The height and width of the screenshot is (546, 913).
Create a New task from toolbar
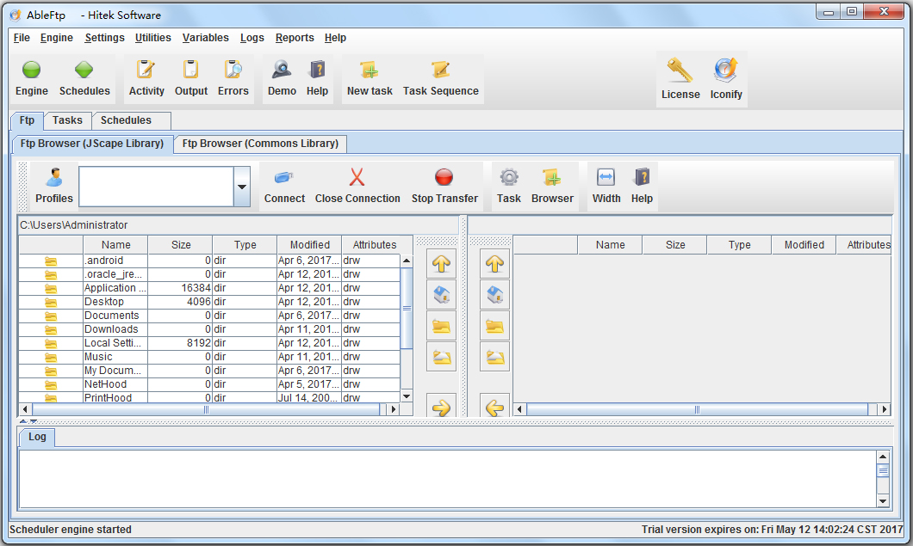pyautogui.click(x=370, y=70)
